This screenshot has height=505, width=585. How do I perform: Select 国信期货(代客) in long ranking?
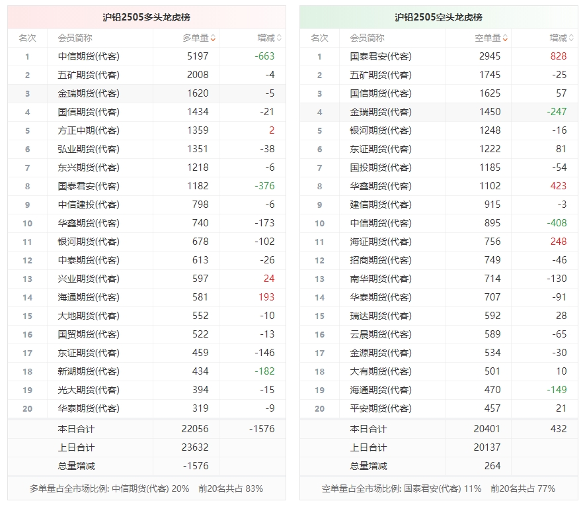89,112
